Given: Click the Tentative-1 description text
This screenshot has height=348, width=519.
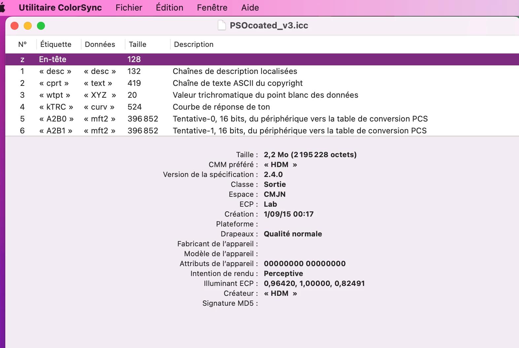Looking at the screenshot, I should pos(300,131).
